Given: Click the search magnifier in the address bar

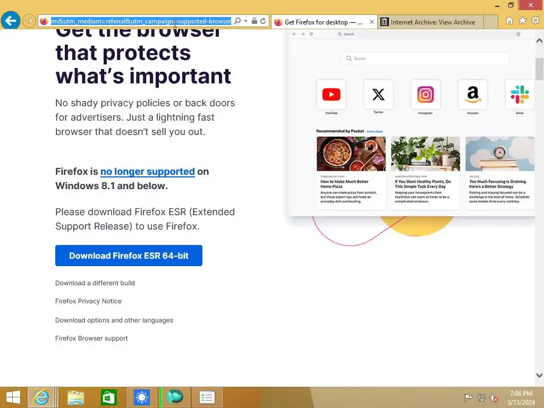Looking at the screenshot, I should click(237, 21).
